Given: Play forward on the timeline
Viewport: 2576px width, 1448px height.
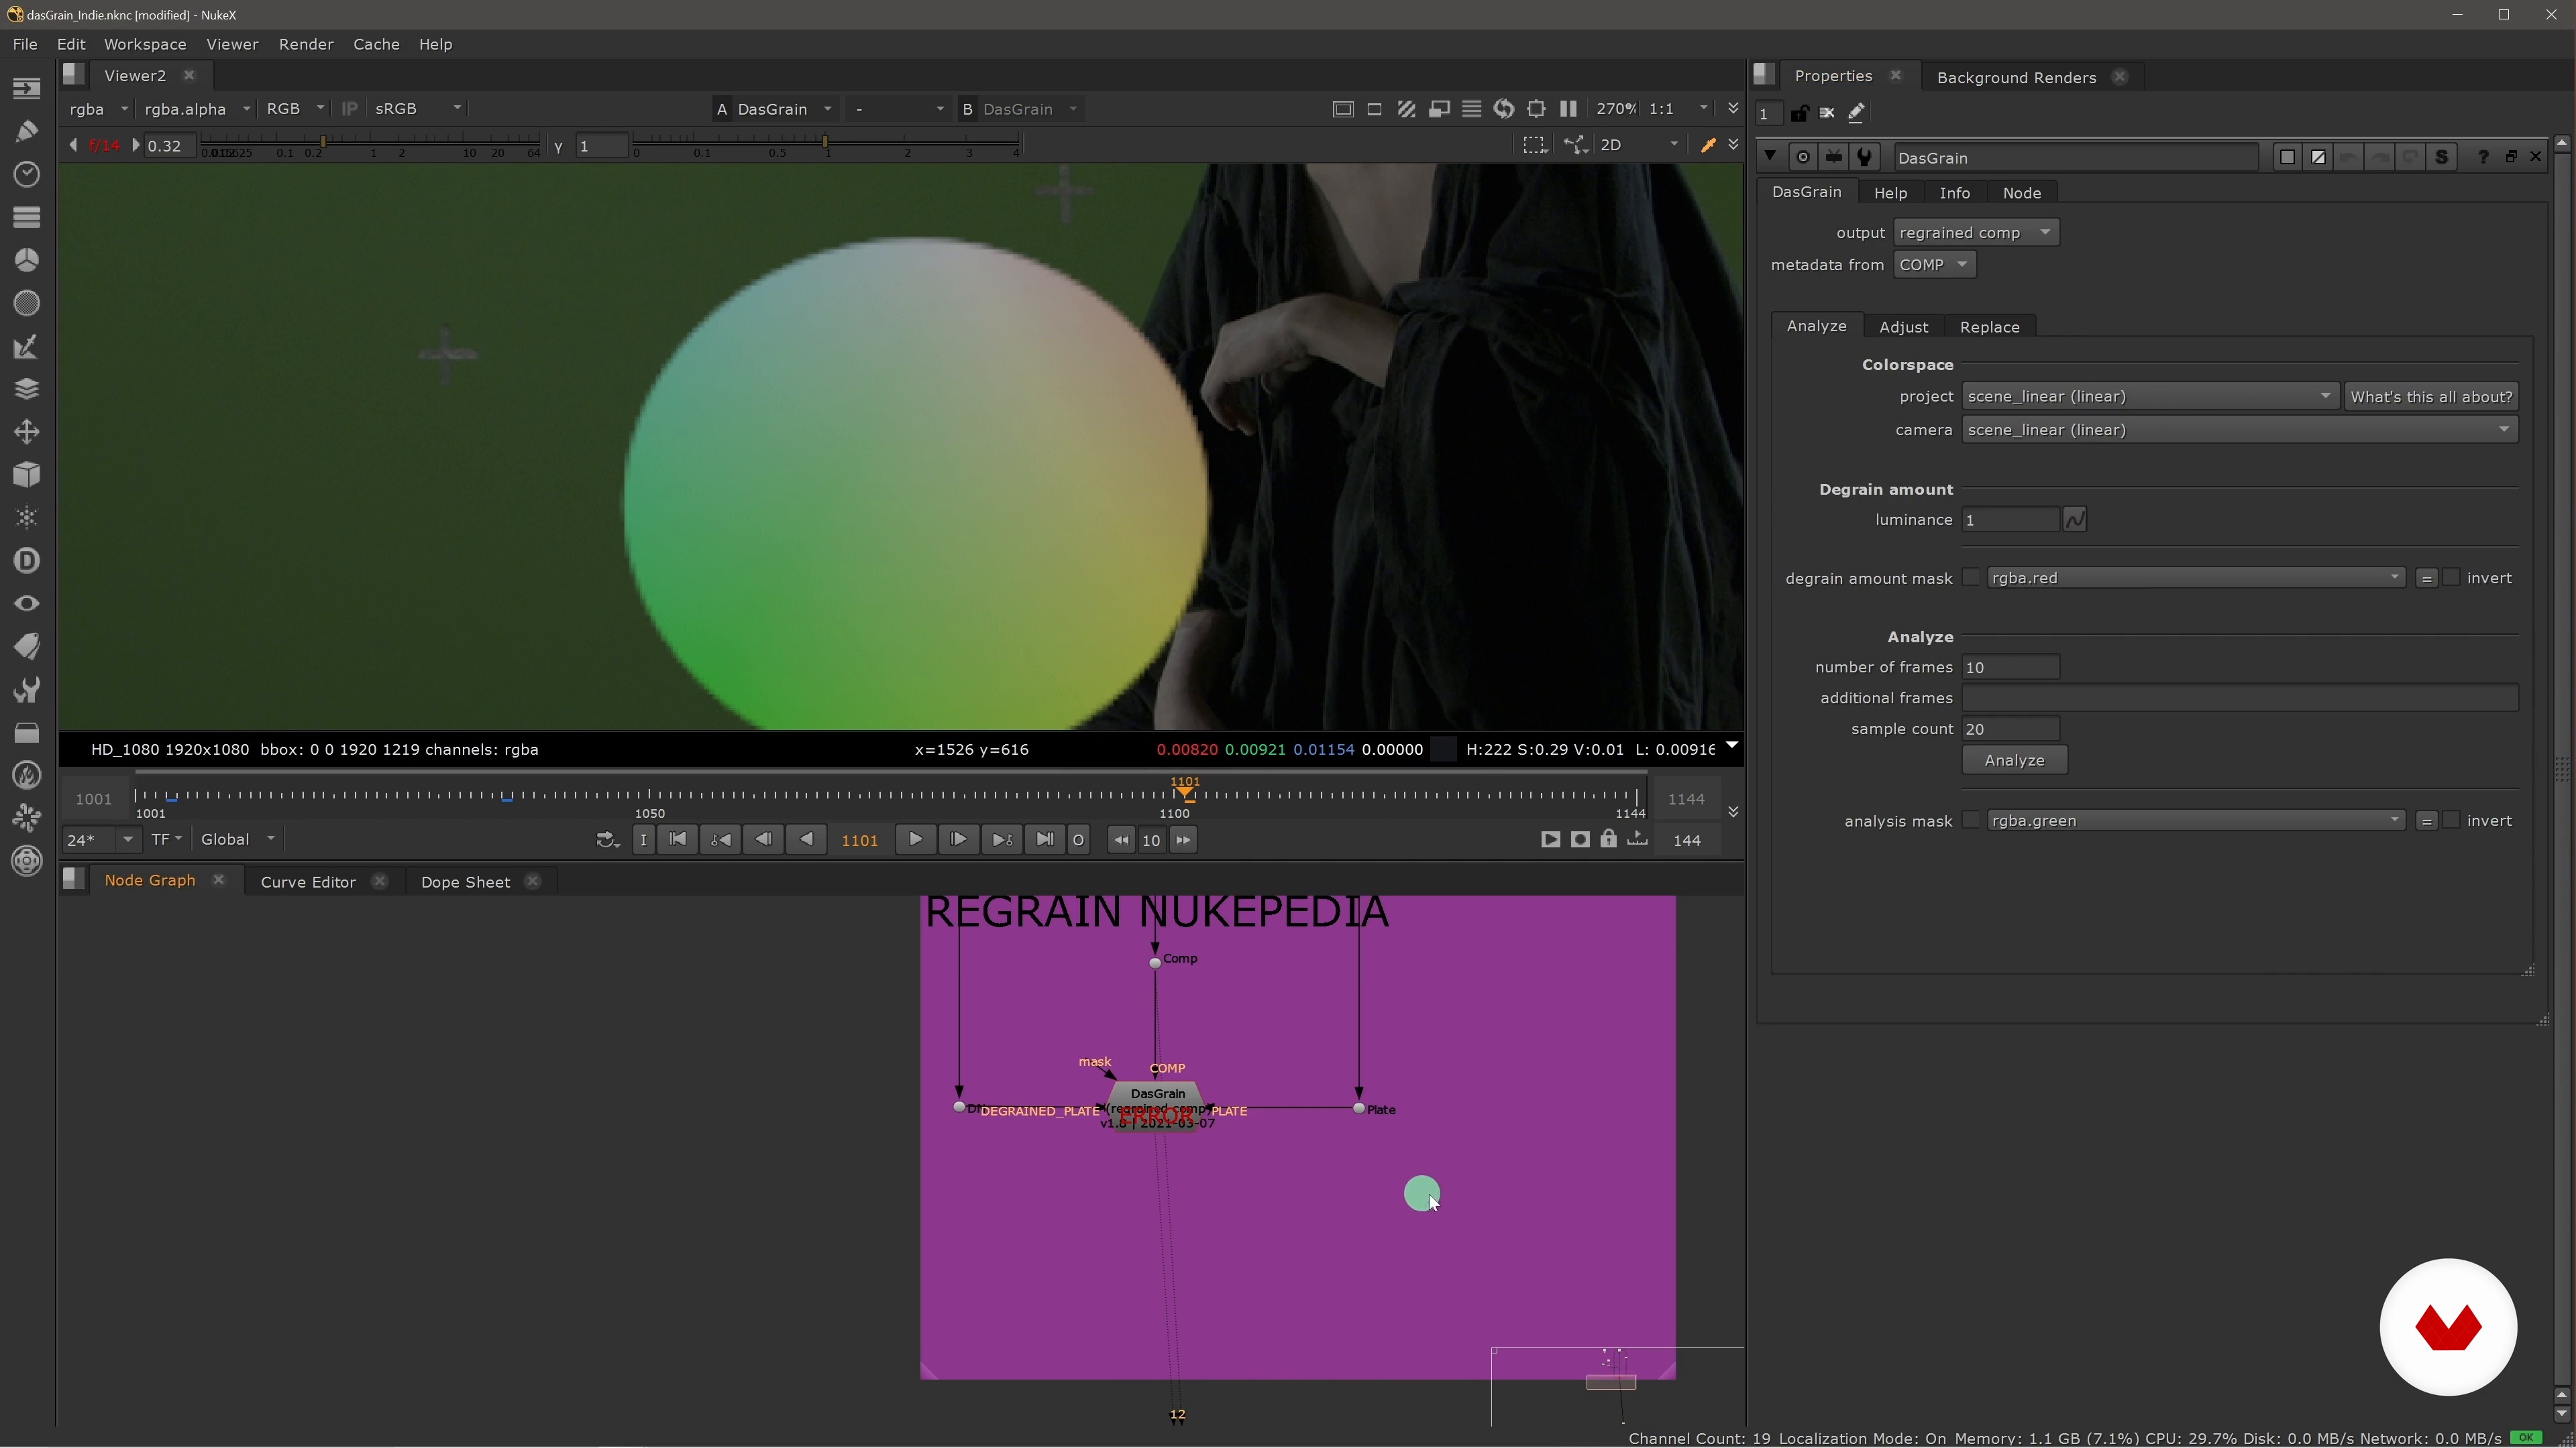Looking at the screenshot, I should click(x=915, y=841).
